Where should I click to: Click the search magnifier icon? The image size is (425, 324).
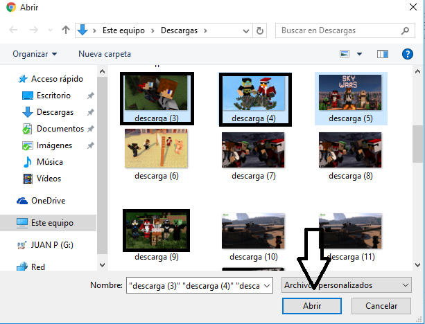click(405, 30)
